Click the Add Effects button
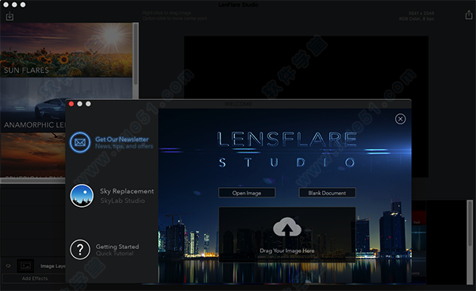The width and height of the screenshot is (476, 291). point(35,278)
